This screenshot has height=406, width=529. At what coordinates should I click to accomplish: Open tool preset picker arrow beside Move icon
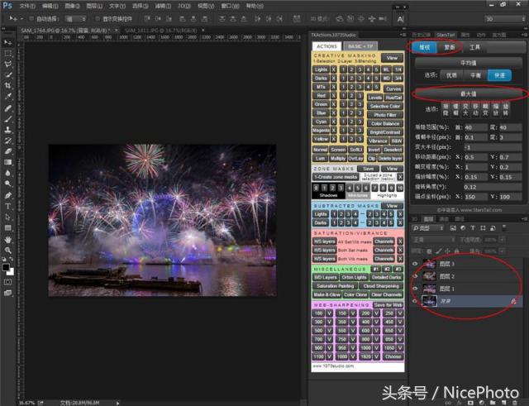21,19
